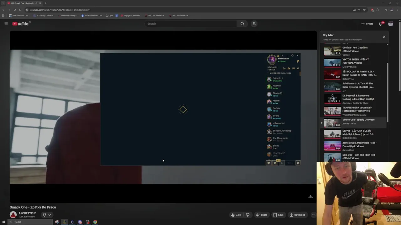Open a new browser tab
401x225 pixels.
(x=46, y=3)
